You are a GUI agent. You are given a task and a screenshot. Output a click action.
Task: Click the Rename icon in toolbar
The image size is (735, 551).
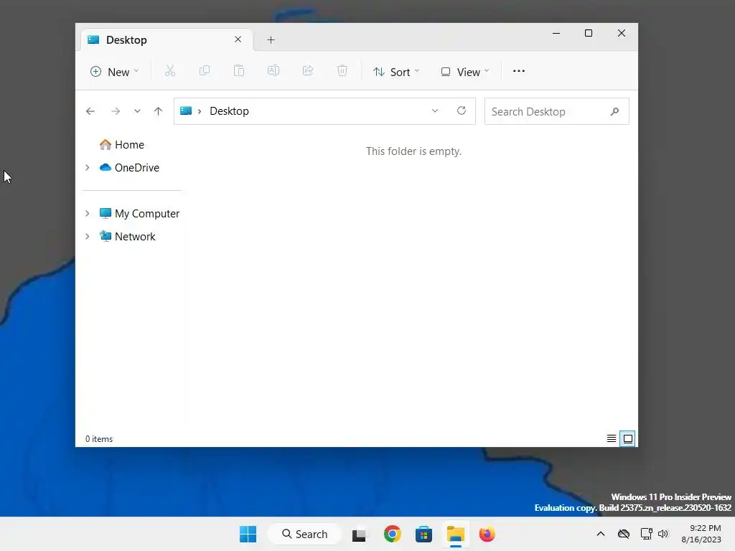(273, 71)
